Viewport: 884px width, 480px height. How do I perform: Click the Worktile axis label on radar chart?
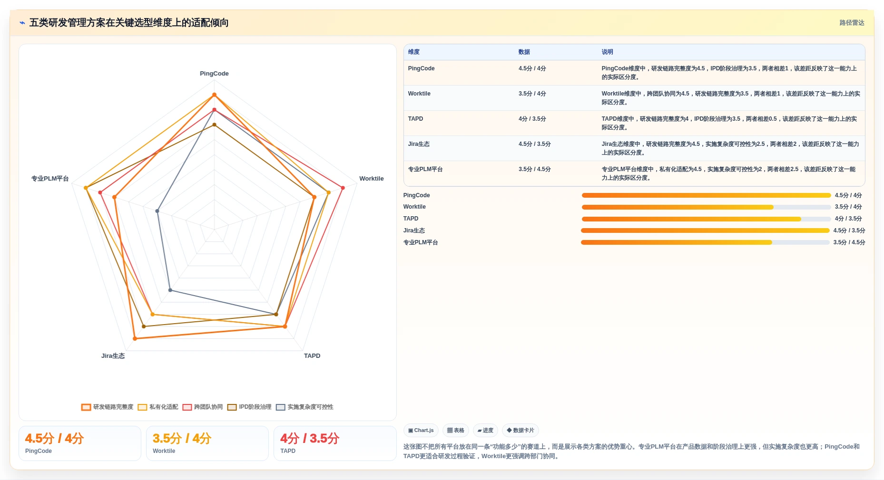pos(371,179)
